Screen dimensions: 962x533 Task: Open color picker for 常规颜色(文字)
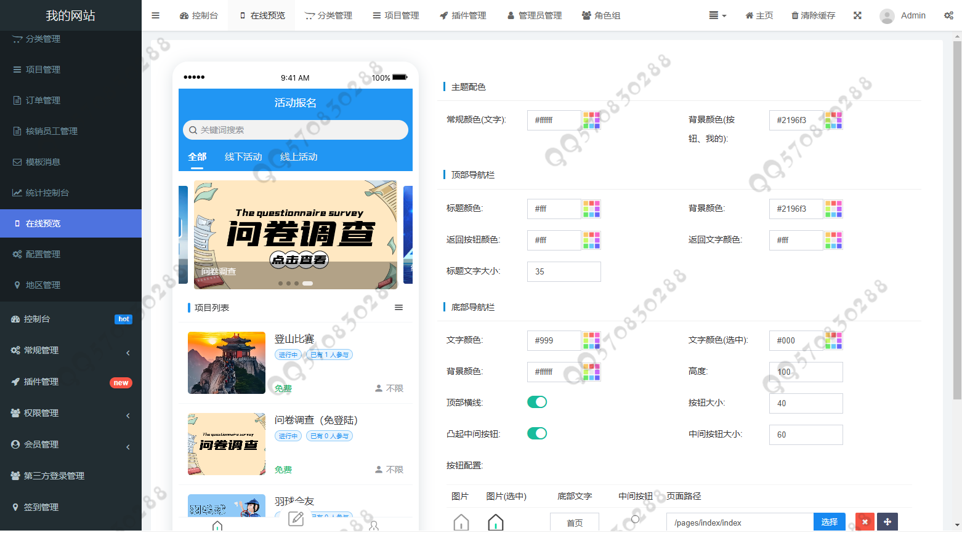(591, 120)
